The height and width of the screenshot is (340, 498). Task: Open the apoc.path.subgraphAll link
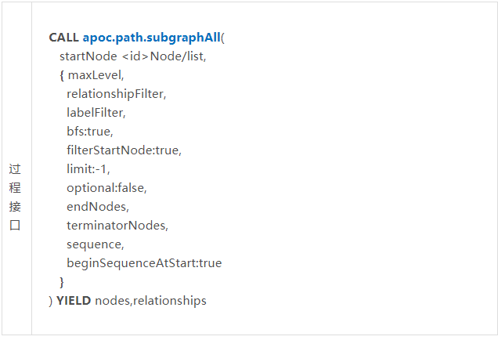(x=151, y=38)
